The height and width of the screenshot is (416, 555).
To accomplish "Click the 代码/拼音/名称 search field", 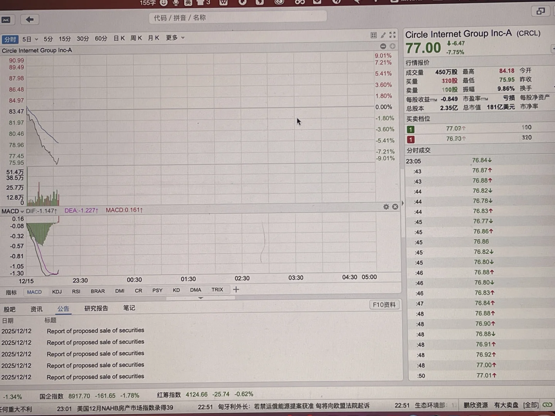I will coord(238,17).
